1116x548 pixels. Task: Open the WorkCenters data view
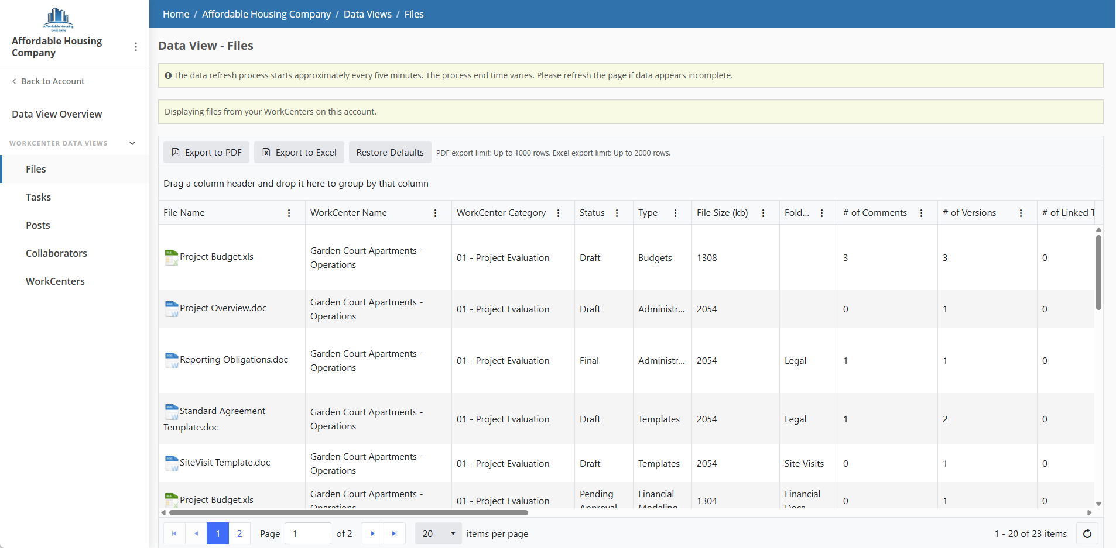pos(74,281)
